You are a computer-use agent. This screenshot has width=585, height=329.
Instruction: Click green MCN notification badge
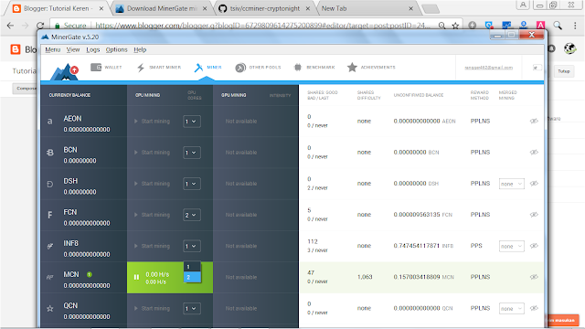point(90,274)
